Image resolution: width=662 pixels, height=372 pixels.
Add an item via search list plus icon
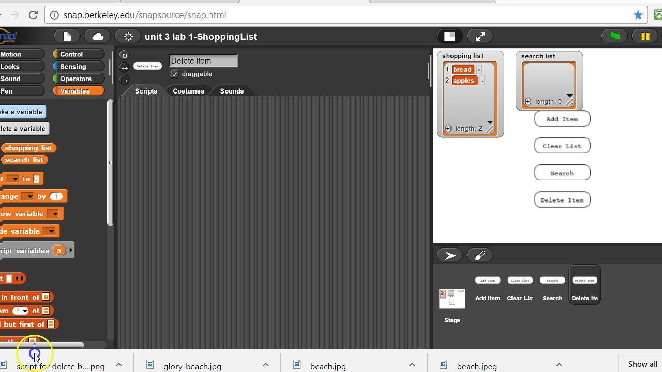pyautogui.click(x=528, y=101)
